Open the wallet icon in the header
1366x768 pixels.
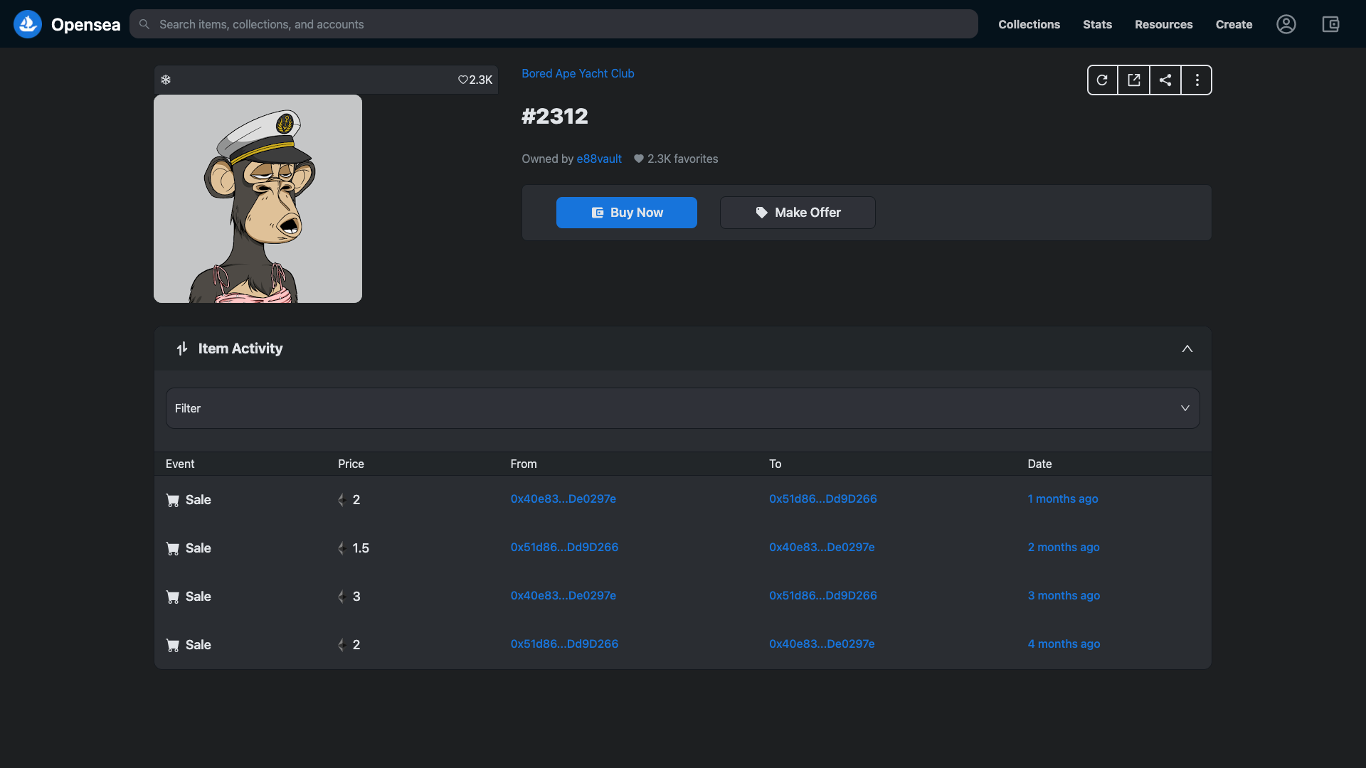click(x=1330, y=24)
